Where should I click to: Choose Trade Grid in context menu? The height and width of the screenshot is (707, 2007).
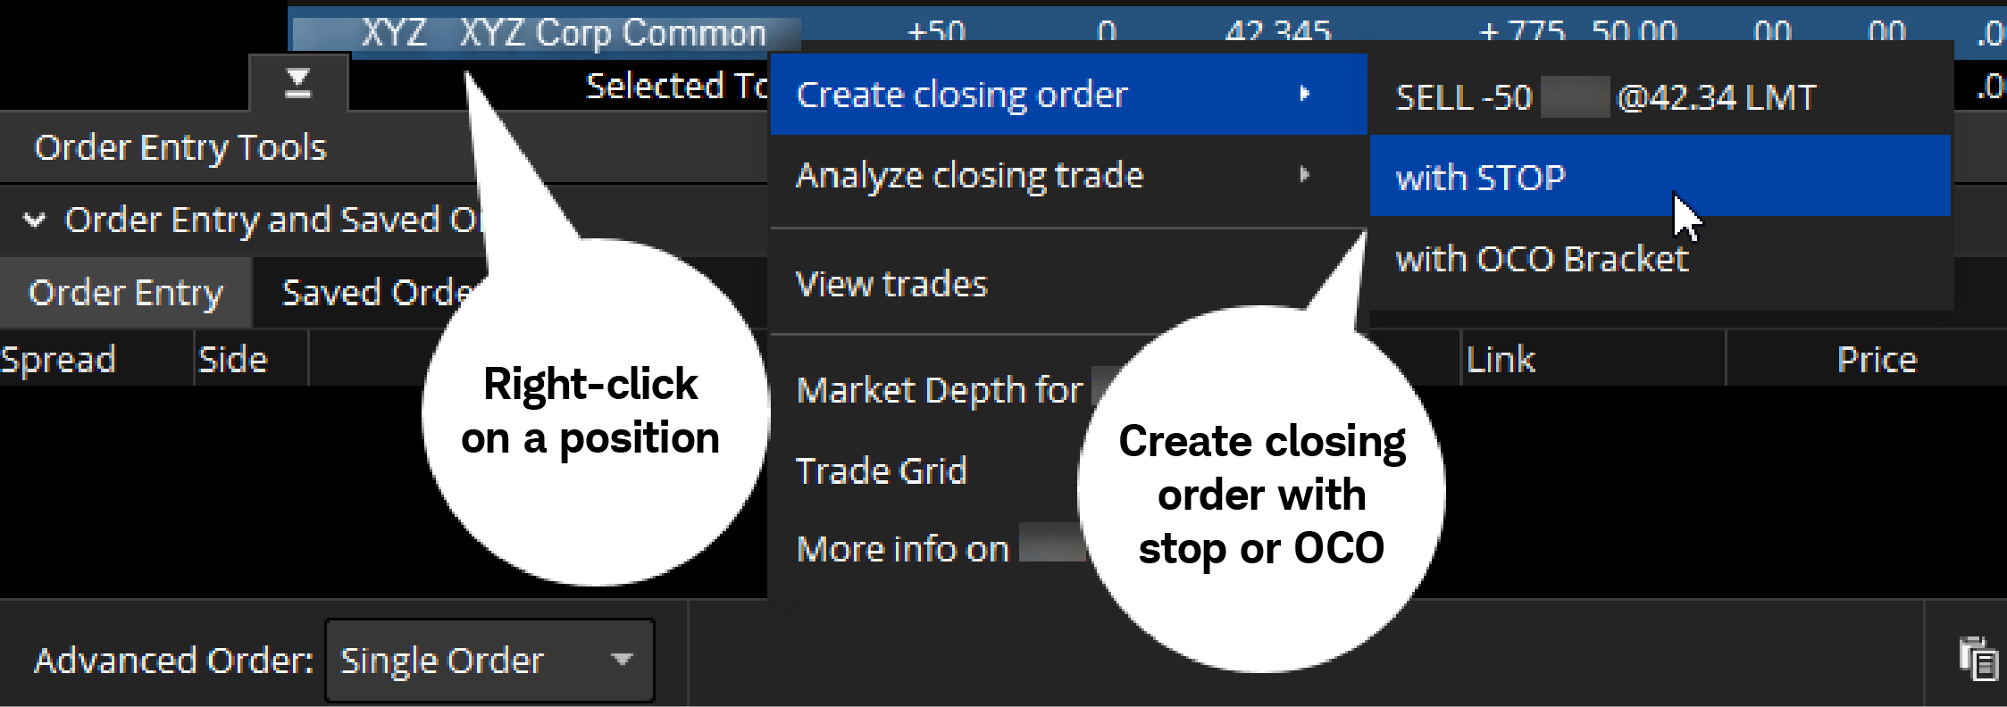(881, 470)
